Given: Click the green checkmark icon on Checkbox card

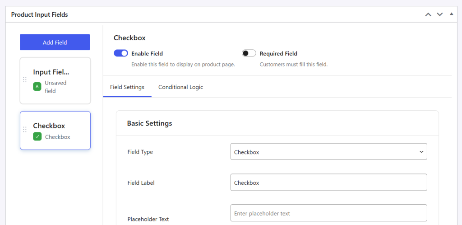Looking at the screenshot, I should [x=37, y=136].
